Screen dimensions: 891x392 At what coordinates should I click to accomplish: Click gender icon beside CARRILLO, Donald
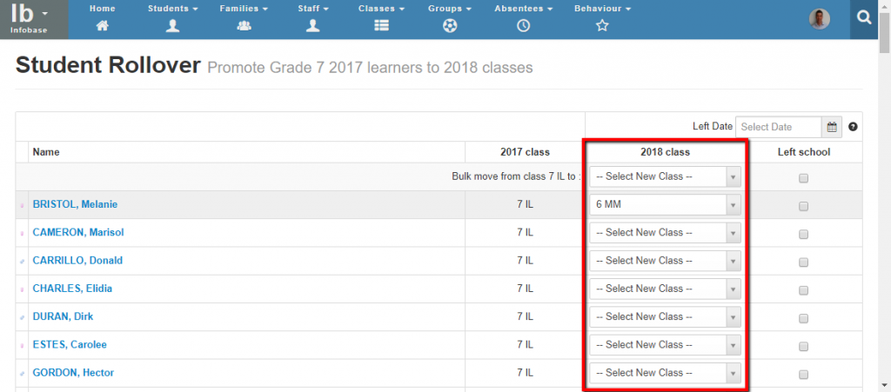click(22, 262)
